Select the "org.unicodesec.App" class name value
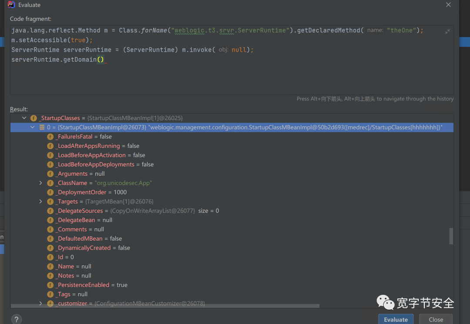This screenshot has height=324, width=470. [123, 183]
